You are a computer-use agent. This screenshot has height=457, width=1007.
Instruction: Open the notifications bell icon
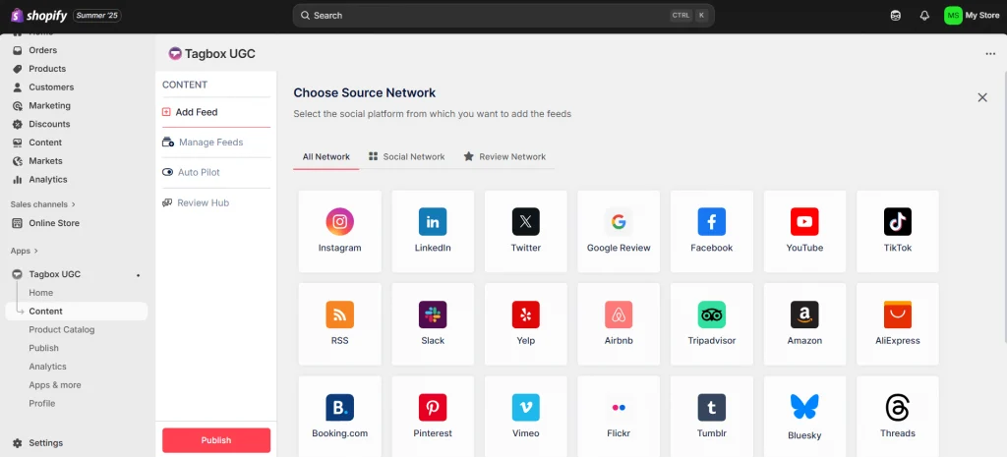(924, 16)
